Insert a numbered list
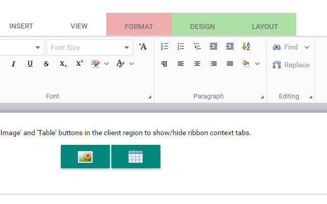 click(180, 47)
